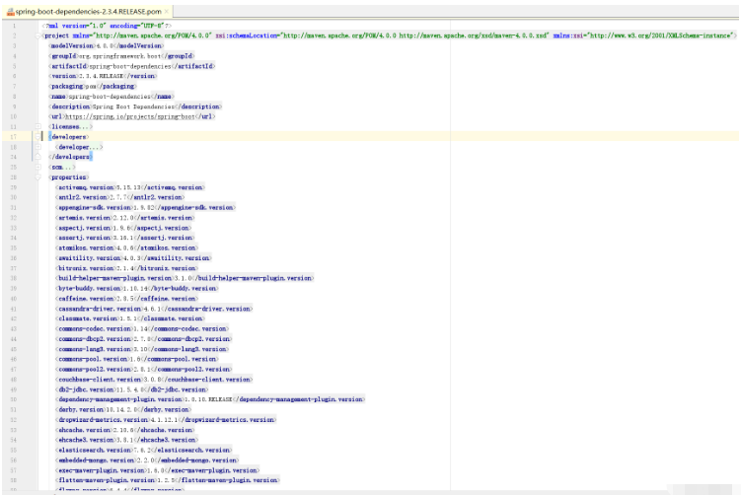The image size is (741, 495).
Task: Collapse the properties element fold
Action: click(37, 177)
